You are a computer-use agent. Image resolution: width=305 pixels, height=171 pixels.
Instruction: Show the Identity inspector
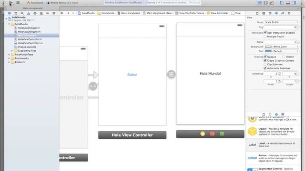click(x=270, y=13)
